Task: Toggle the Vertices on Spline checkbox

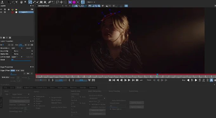Action: pyautogui.click(x=90, y=104)
